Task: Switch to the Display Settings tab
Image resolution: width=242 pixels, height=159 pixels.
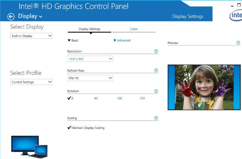Action: (89, 29)
